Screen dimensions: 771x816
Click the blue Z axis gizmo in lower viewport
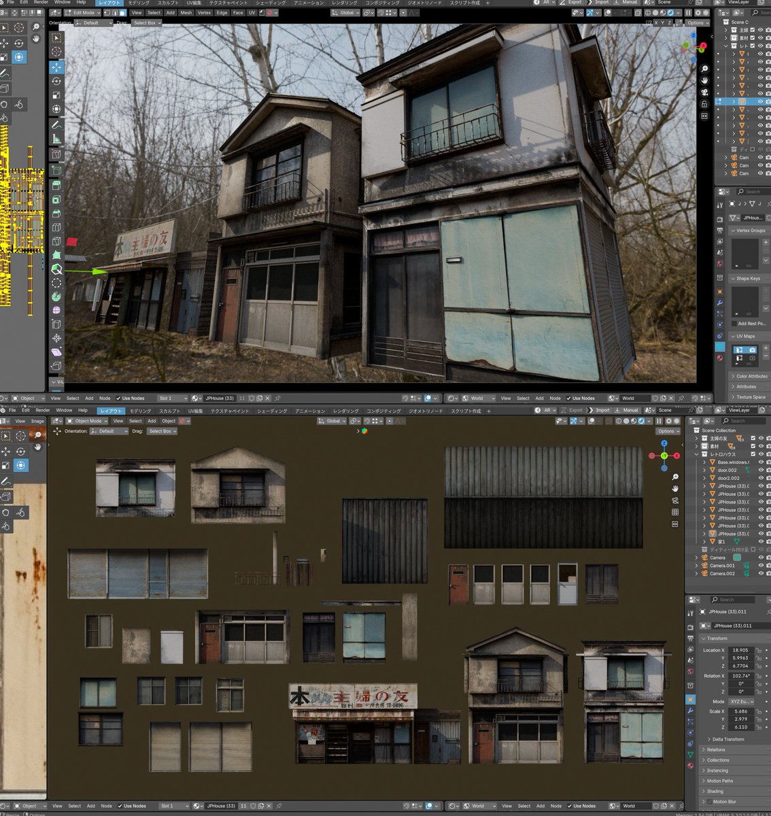664,443
